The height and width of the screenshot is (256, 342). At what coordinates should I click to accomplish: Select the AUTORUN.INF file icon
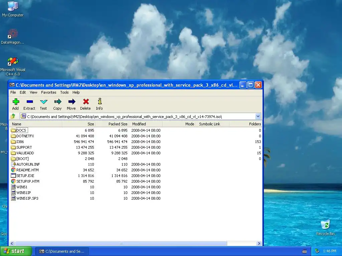tap(13, 164)
